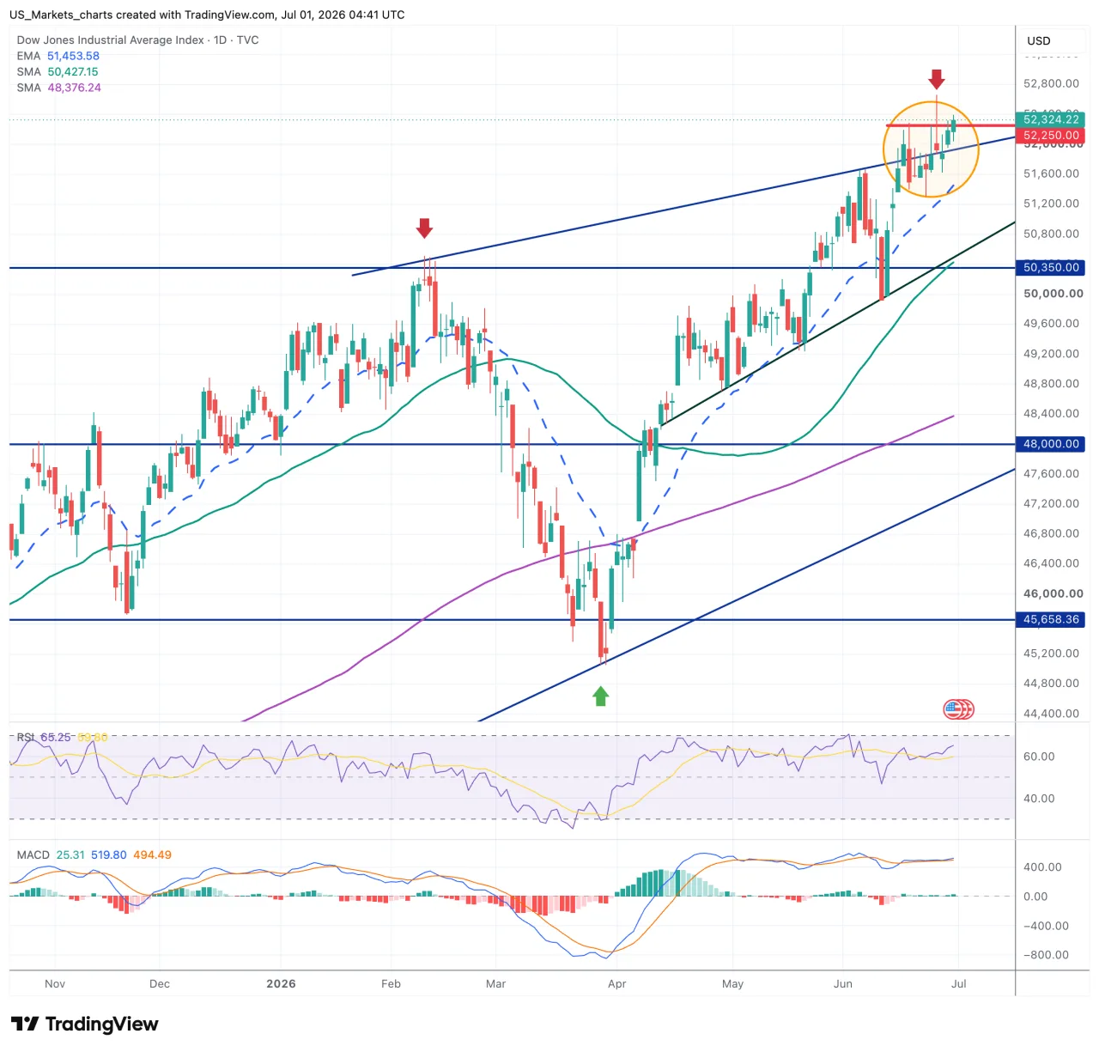Click the EMA 51,453.58 indicator legend
Image resolution: width=1099 pixels, height=1052 pixels.
(58, 56)
